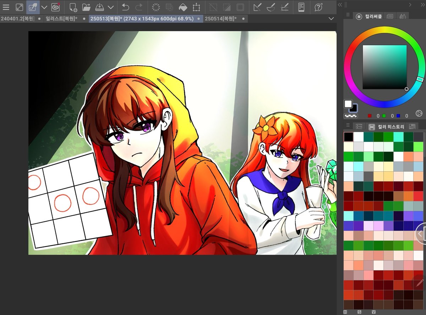426x315 pixels.
Task: Activate the Scale/Rotate transform icon
Action: tap(196, 7)
